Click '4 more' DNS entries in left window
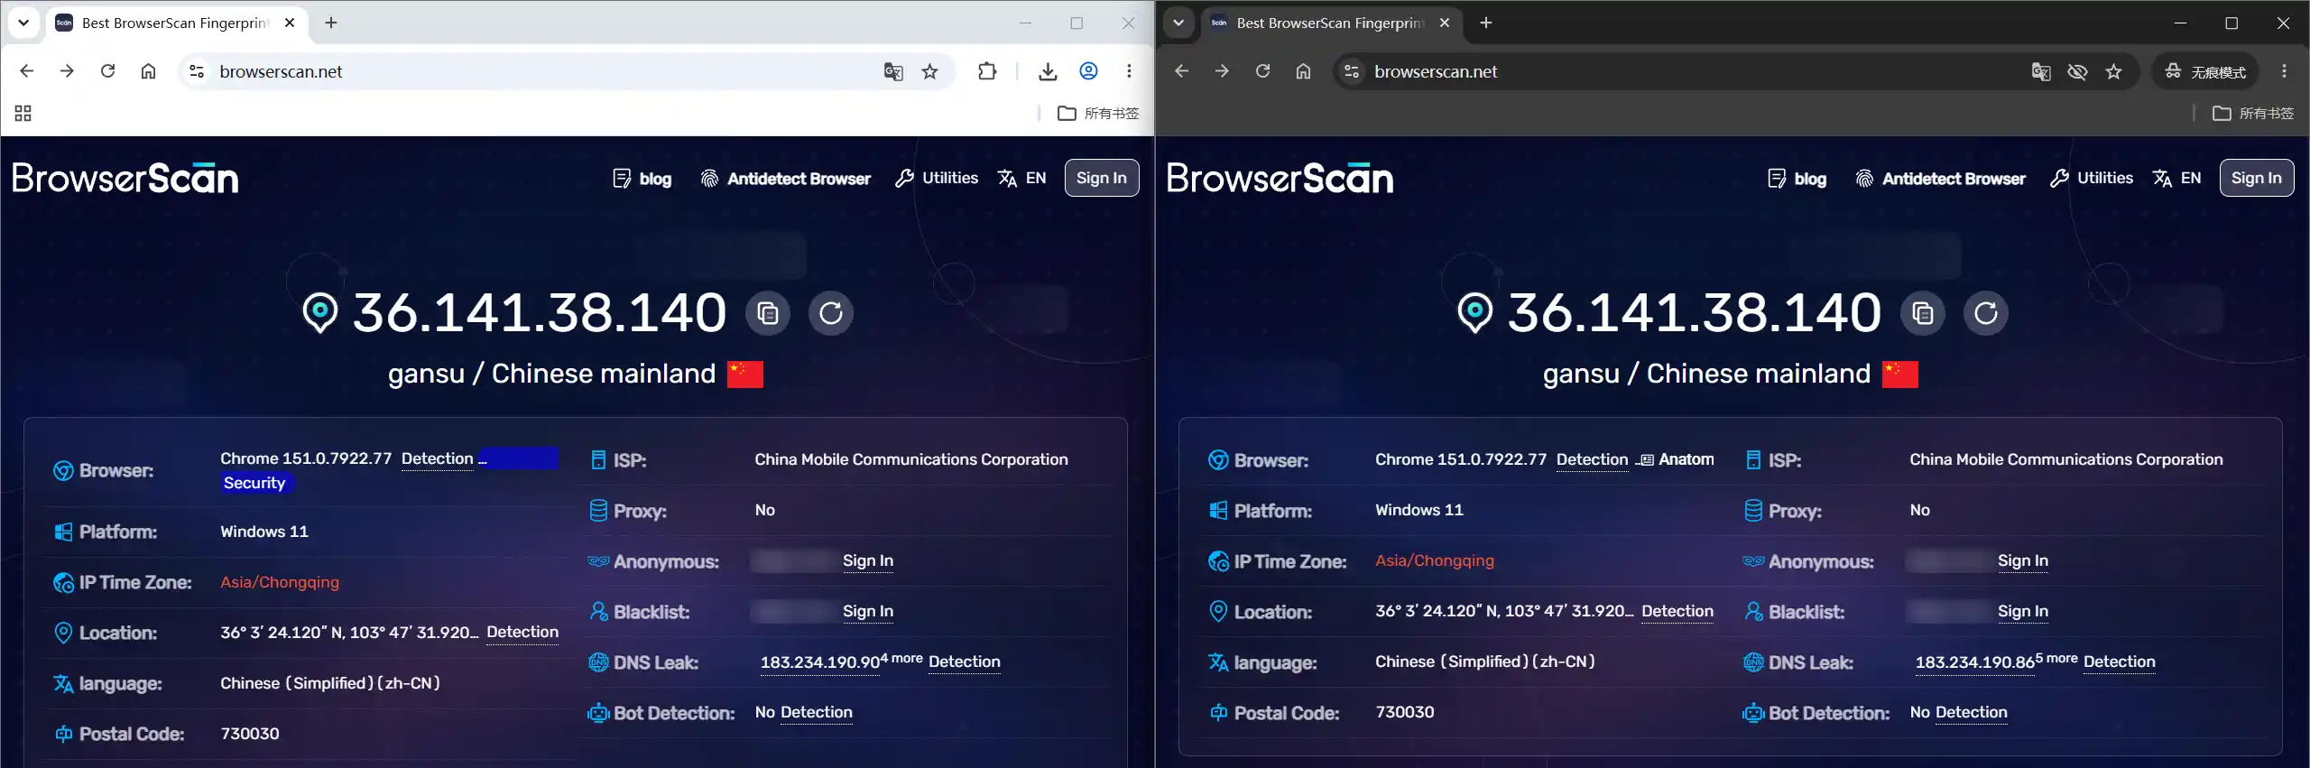 tap(901, 658)
